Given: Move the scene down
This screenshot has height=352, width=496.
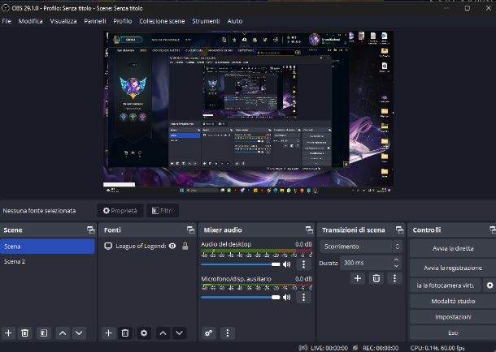Looking at the screenshot, I should [x=79, y=333].
